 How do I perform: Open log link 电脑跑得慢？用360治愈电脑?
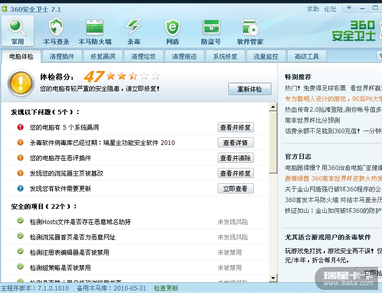coord(333,168)
